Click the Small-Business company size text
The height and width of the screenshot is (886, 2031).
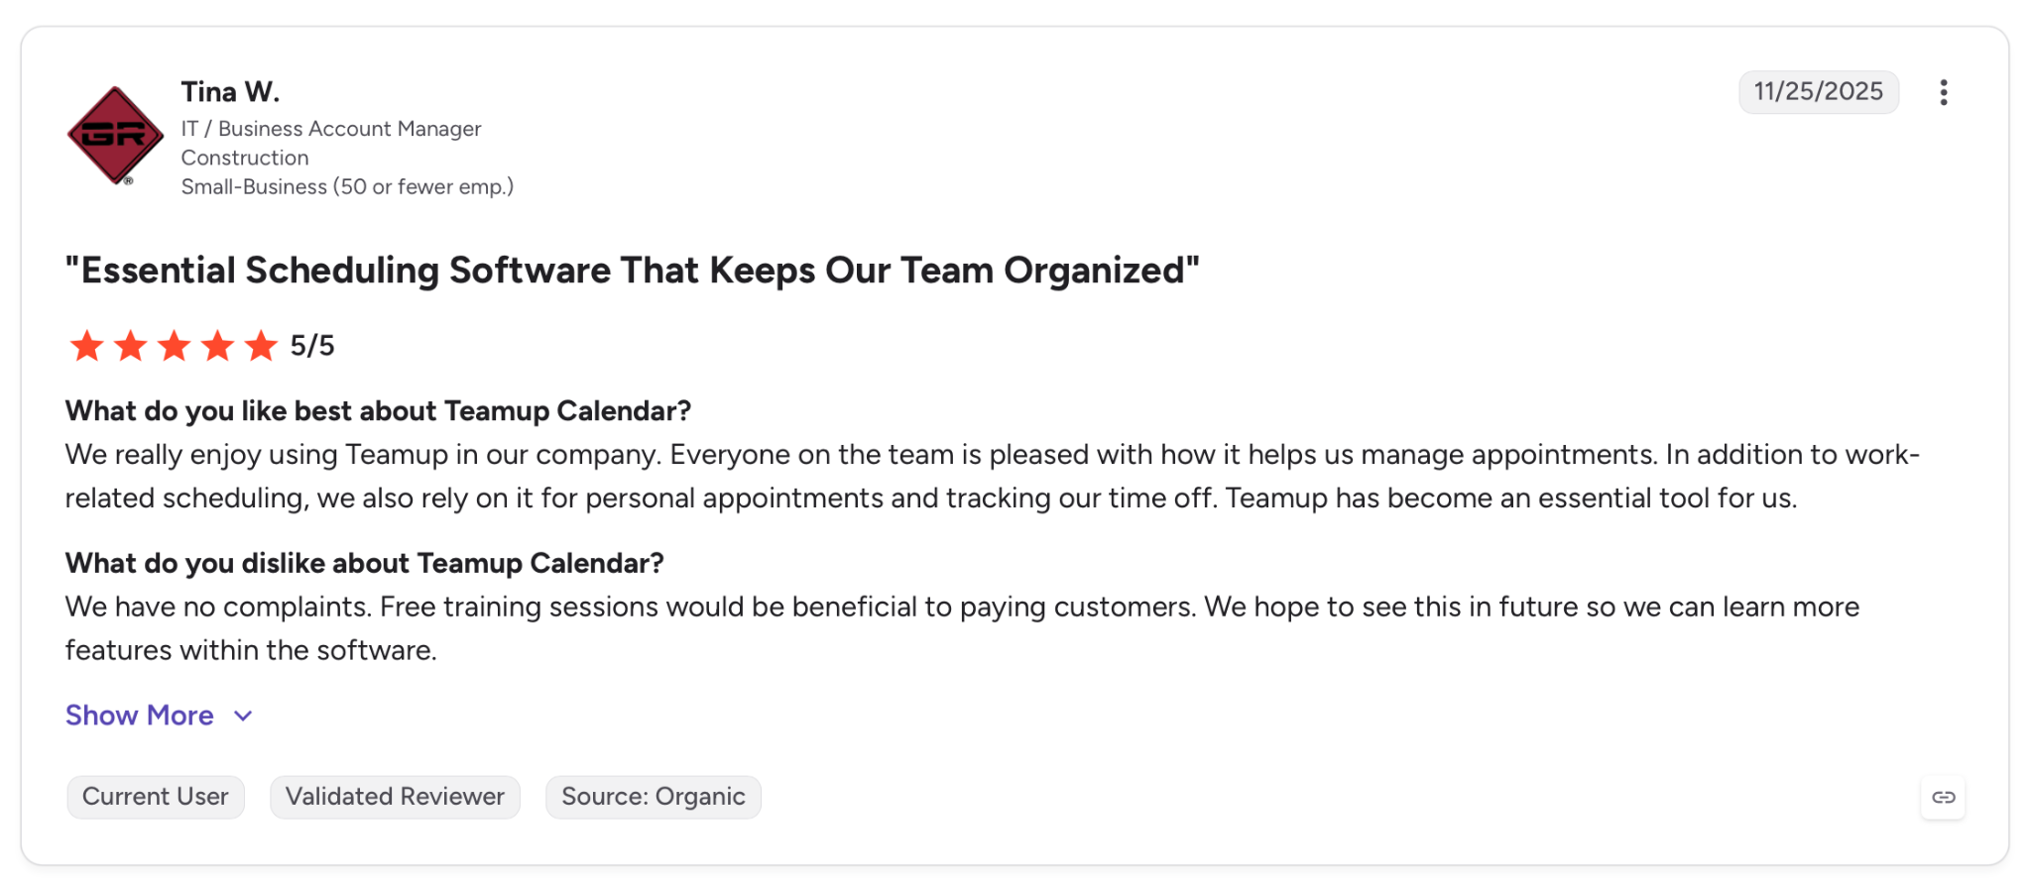click(347, 186)
